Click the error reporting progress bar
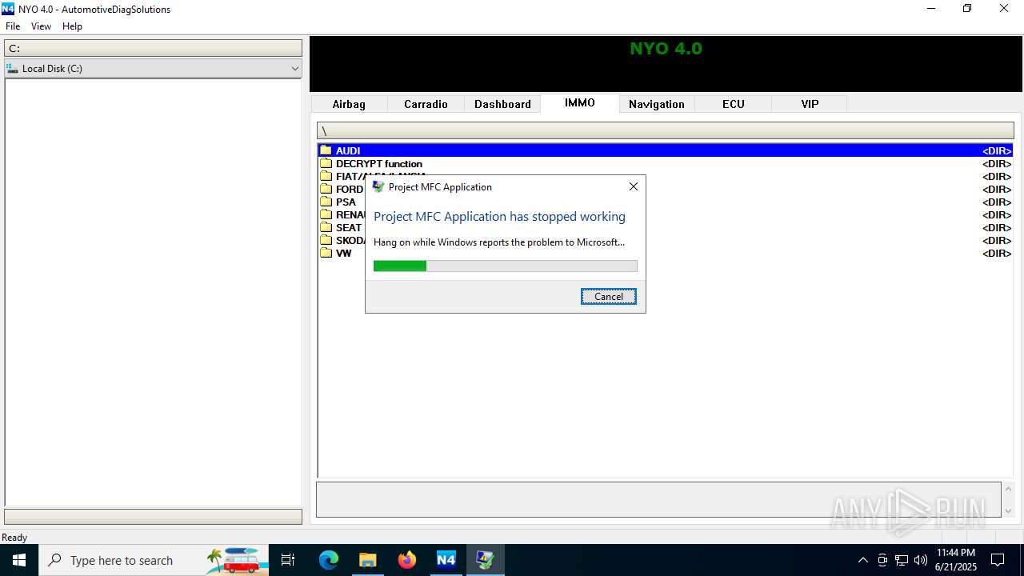Image resolution: width=1024 pixels, height=576 pixels. [x=506, y=266]
